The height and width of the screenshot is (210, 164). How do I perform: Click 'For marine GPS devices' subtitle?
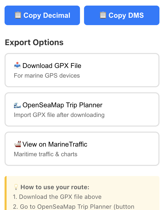(x=47, y=76)
